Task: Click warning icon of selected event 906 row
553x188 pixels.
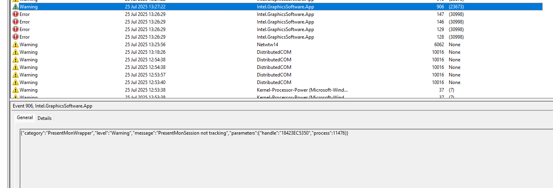Action: (16, 7)
